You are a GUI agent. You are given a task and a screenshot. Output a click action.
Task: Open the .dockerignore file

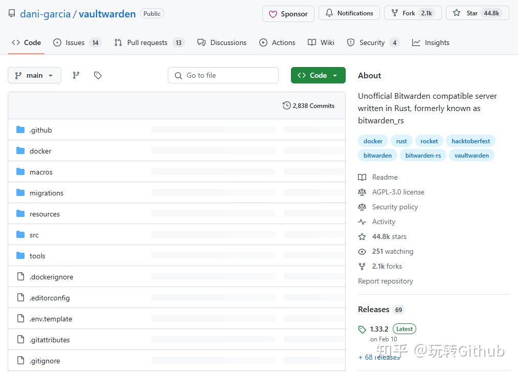tap(51, 277)
